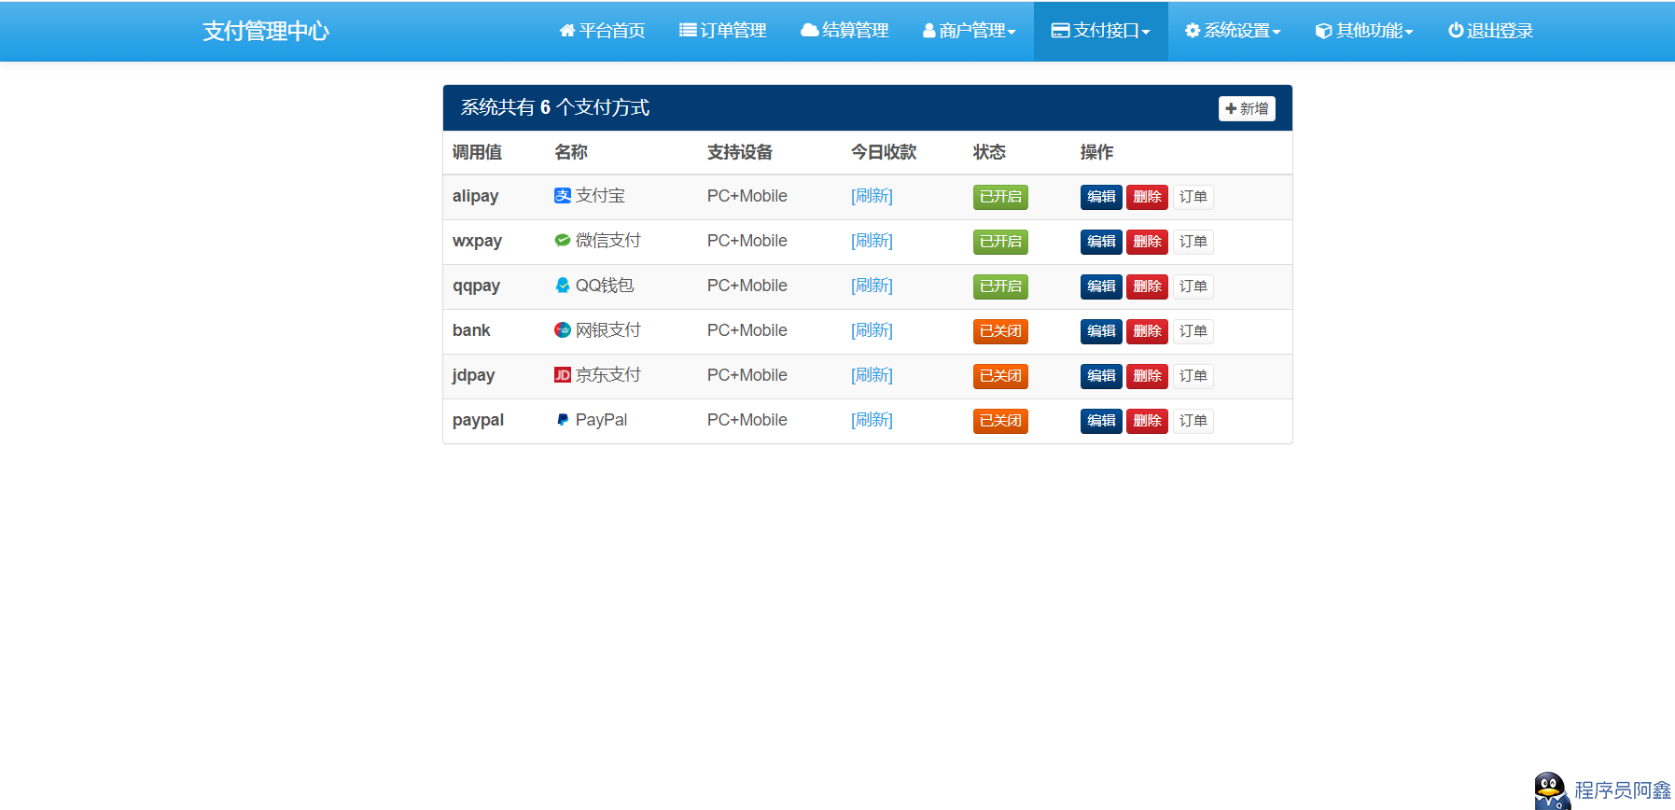Click the QQ wallet penguin icon
Viewport: 1675px width, 810px height.
click(563, 285)
